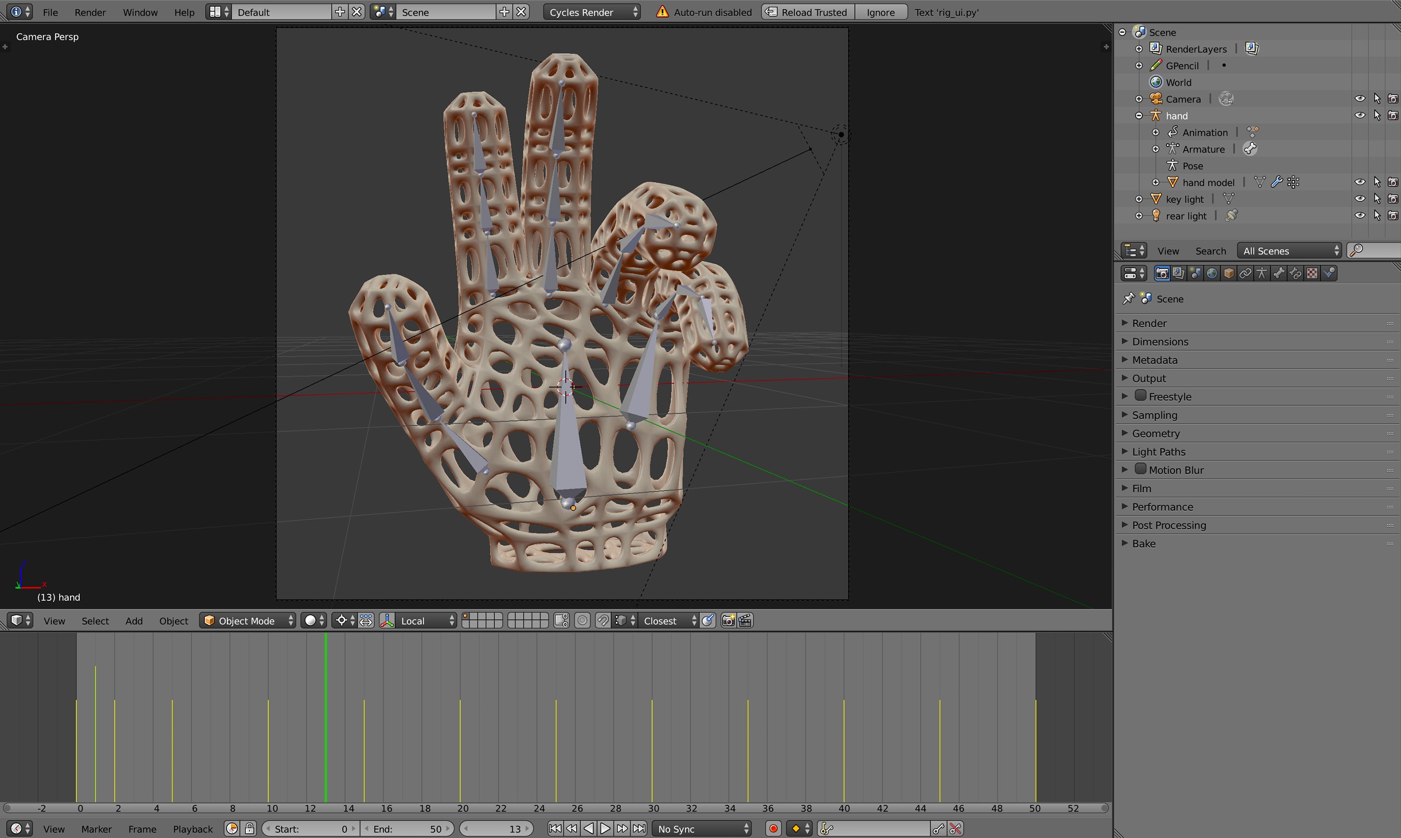The image size is (1401, 838).
Task: Expand the Armature entry under hand
Action: [1156, 148]
